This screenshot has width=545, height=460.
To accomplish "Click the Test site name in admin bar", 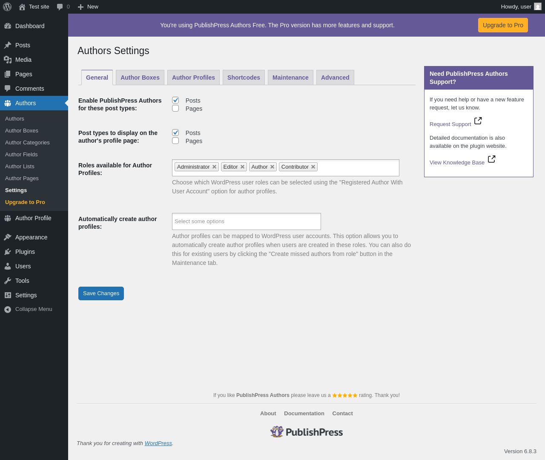I will 39,7.
